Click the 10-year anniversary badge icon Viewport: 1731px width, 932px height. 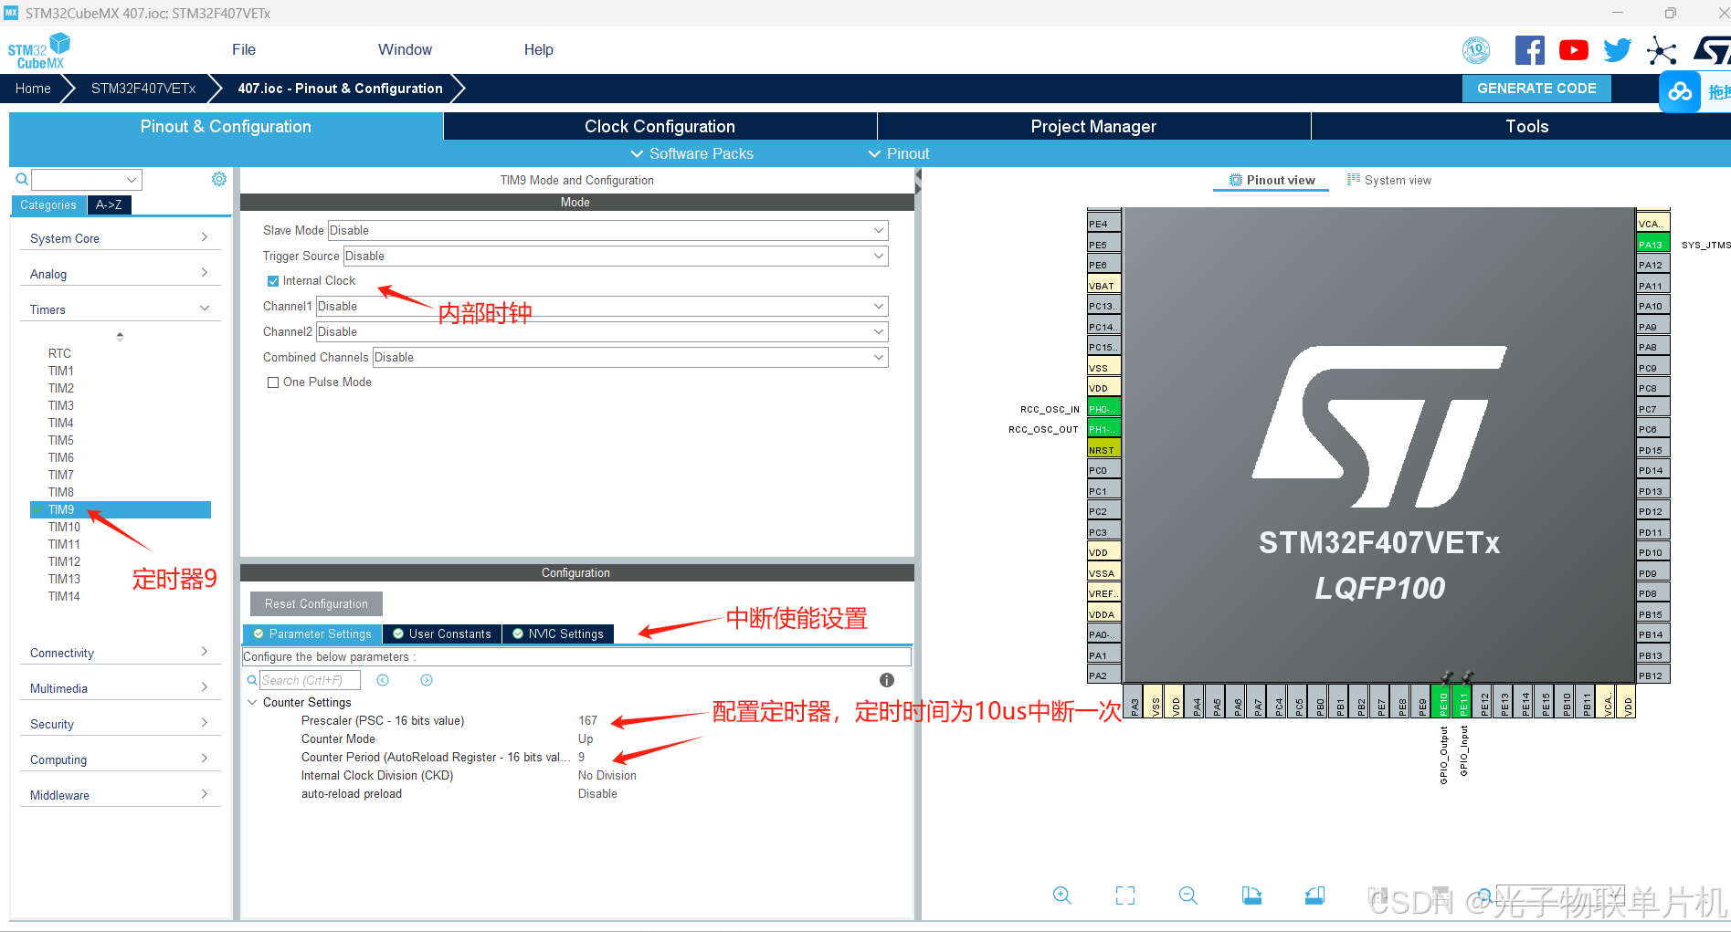coord(1476,50)
